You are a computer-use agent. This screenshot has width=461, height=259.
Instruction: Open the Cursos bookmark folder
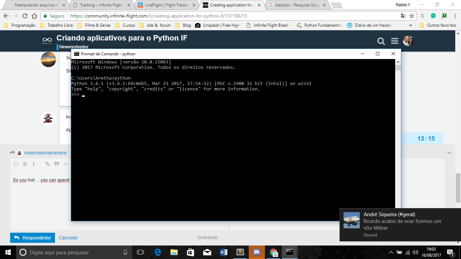point(125,25)
